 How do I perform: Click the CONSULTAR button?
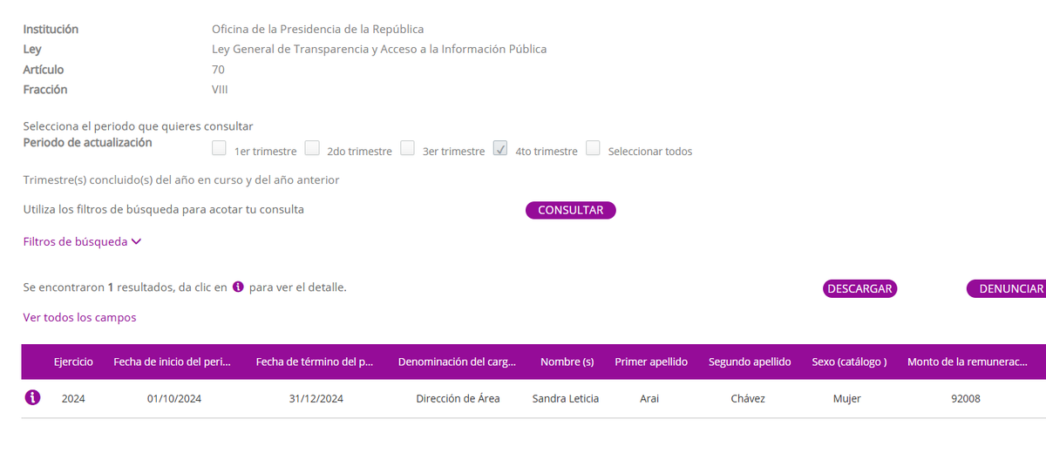pyautogui.click(x=571, y=210)
